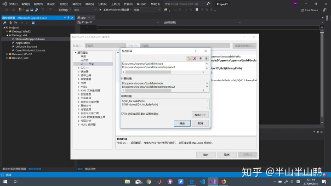The image size is (331, 186).
Task: Add existing property sheet icon in Property Manager
Action: 16,23
